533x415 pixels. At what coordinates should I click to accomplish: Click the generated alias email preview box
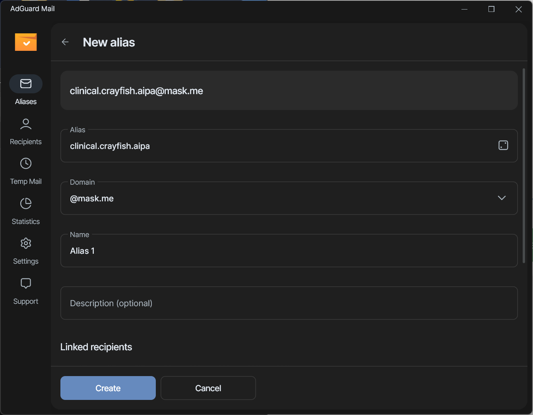click(x=289, y=91)
